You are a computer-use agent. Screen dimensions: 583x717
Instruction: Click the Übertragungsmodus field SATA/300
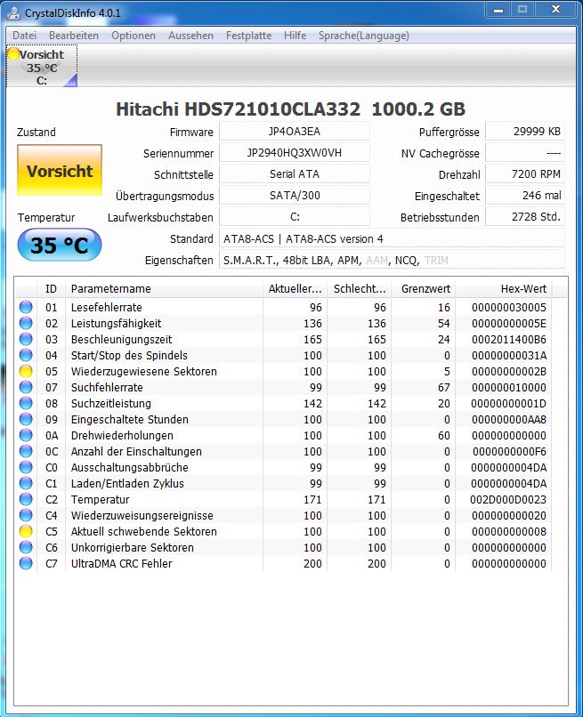click(295, 195)
